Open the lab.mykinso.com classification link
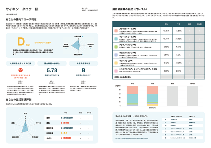This screenshot has width=211, height=148. pos(132,138)
